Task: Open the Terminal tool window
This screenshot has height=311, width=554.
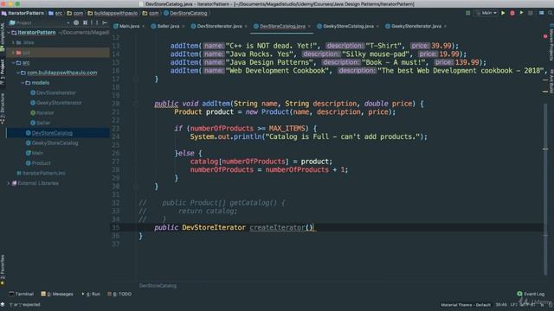Action: click(x=21, y=294)
